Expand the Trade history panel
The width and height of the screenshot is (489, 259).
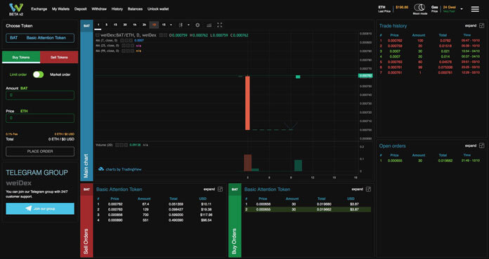tap(471, 25)
